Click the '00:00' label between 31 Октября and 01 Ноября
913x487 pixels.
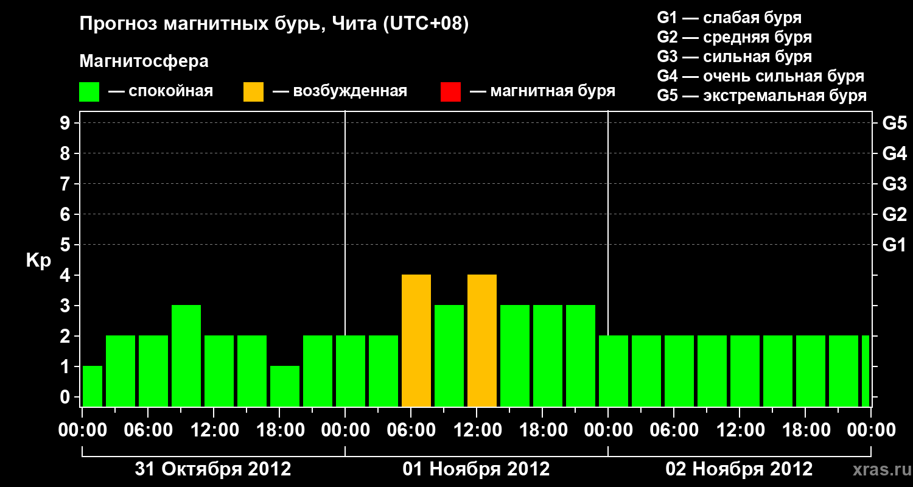(x=345, y=430)
